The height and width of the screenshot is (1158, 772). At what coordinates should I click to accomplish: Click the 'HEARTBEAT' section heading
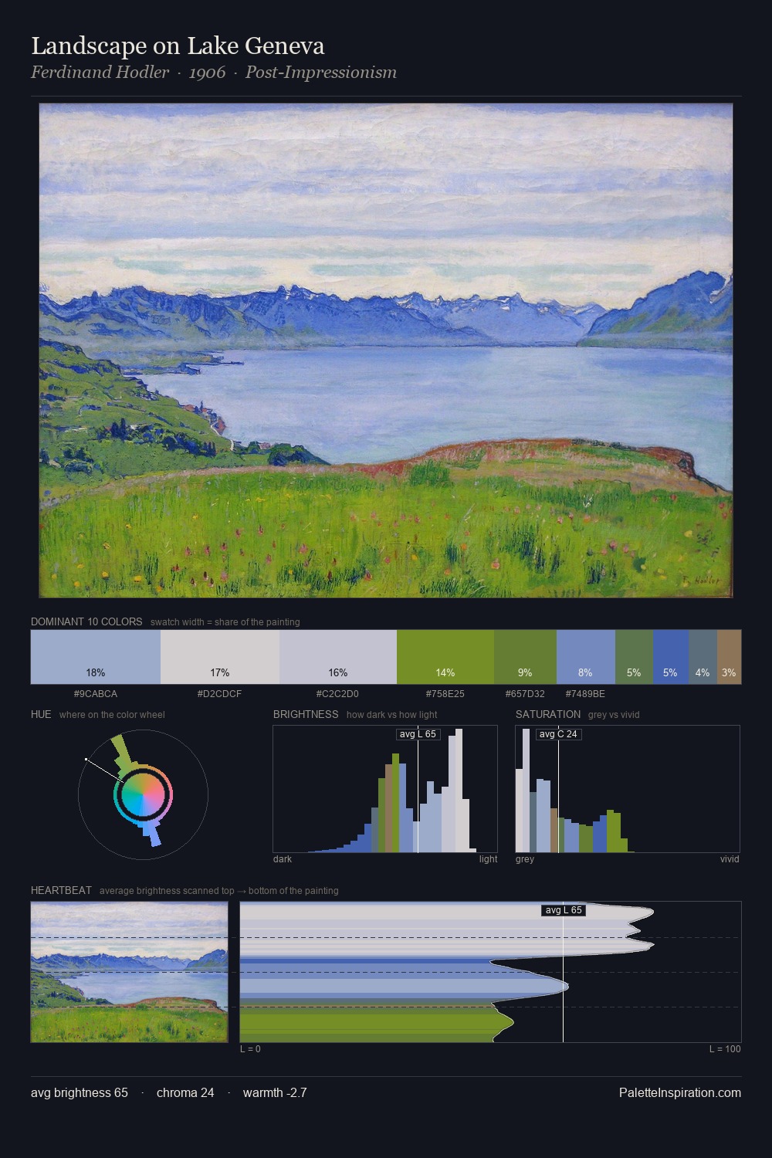coord(61,890)
